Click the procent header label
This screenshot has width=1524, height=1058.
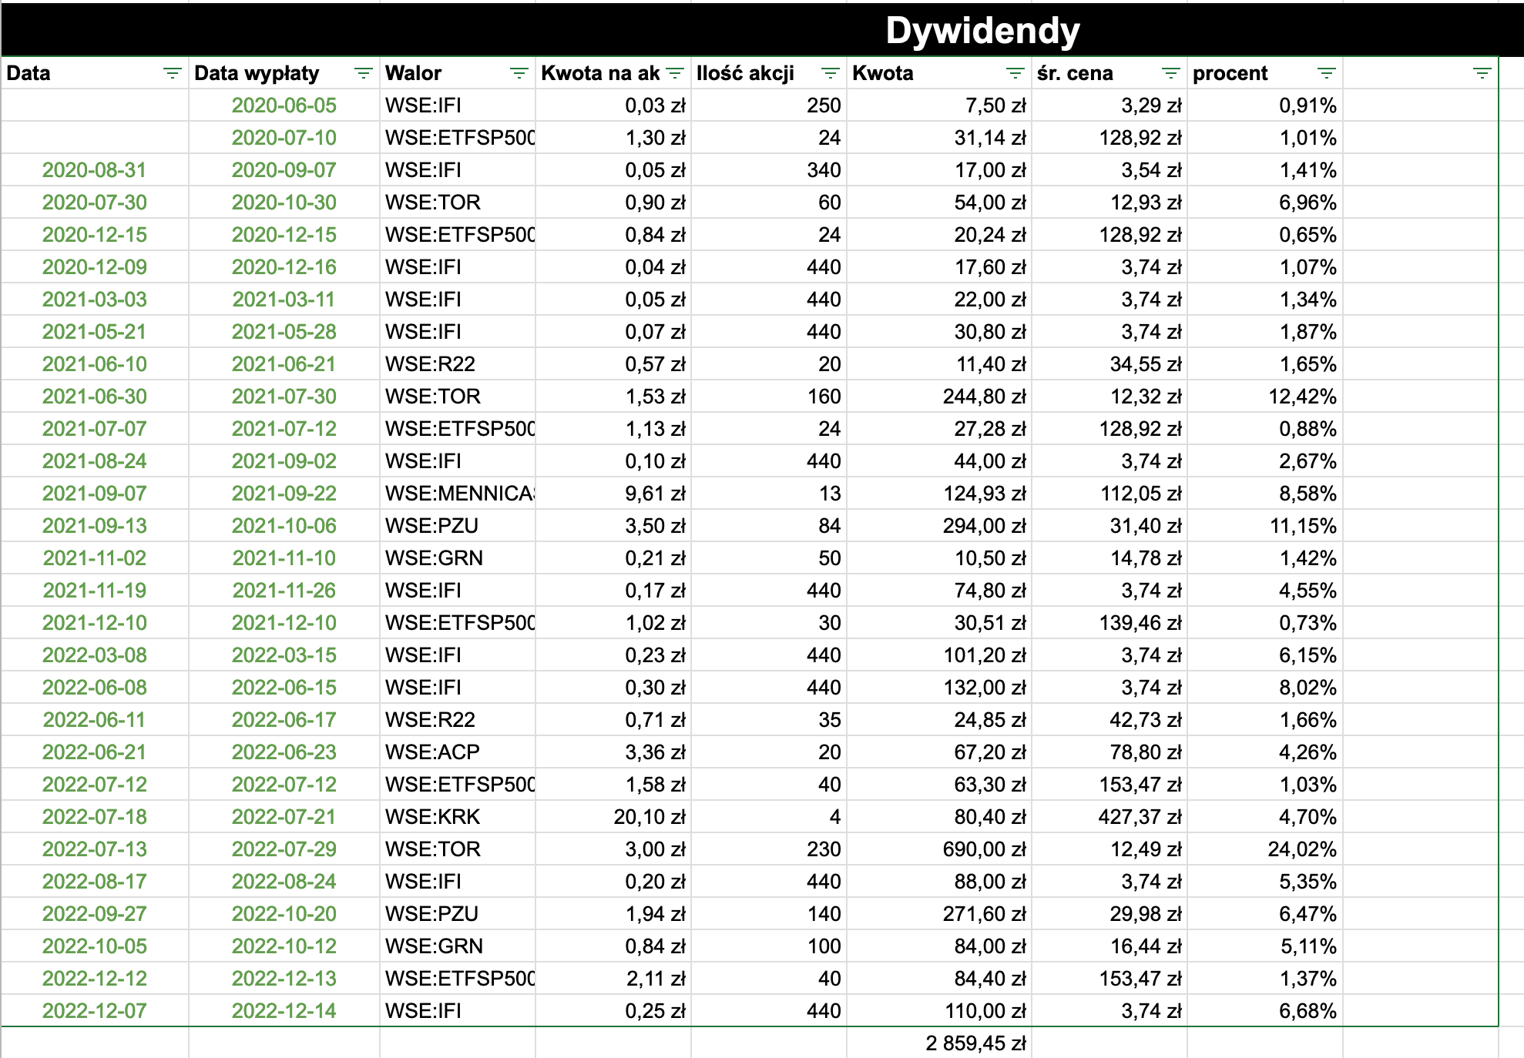click(1230, 73)
